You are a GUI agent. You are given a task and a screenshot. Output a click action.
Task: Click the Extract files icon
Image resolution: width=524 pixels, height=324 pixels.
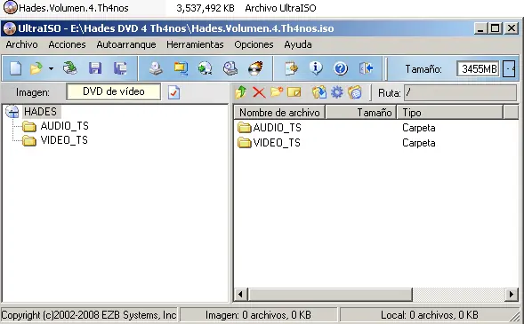pyautogui.click(x=319, y=92)
